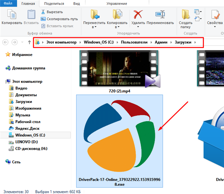Click status text Элементов: 30

(16, 191)
